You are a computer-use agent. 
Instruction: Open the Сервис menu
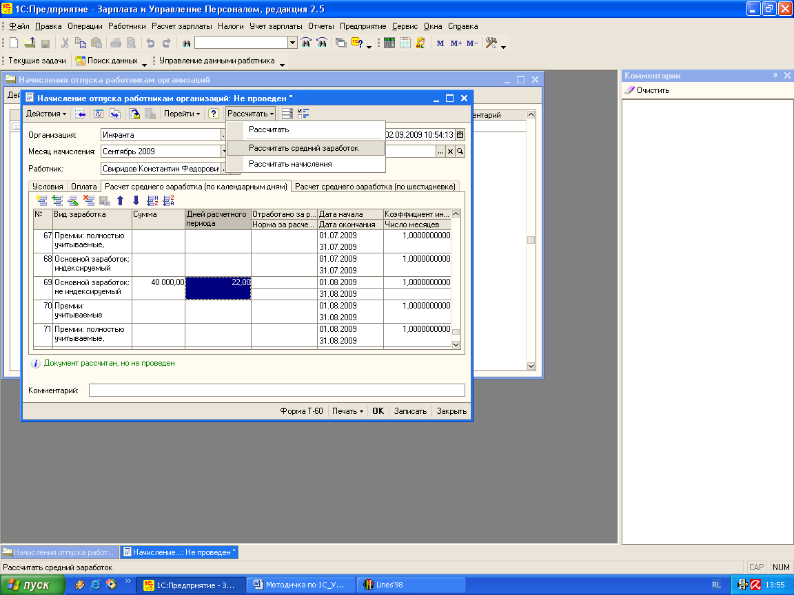405,26
